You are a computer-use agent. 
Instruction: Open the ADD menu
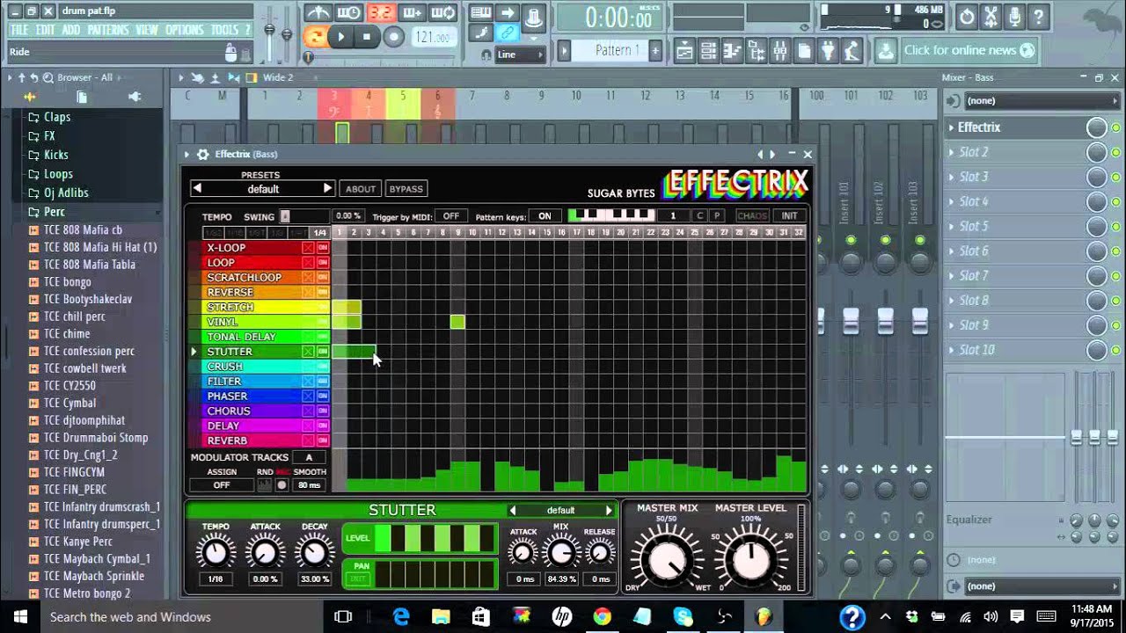pyautogui.click(x=71, y=30)
